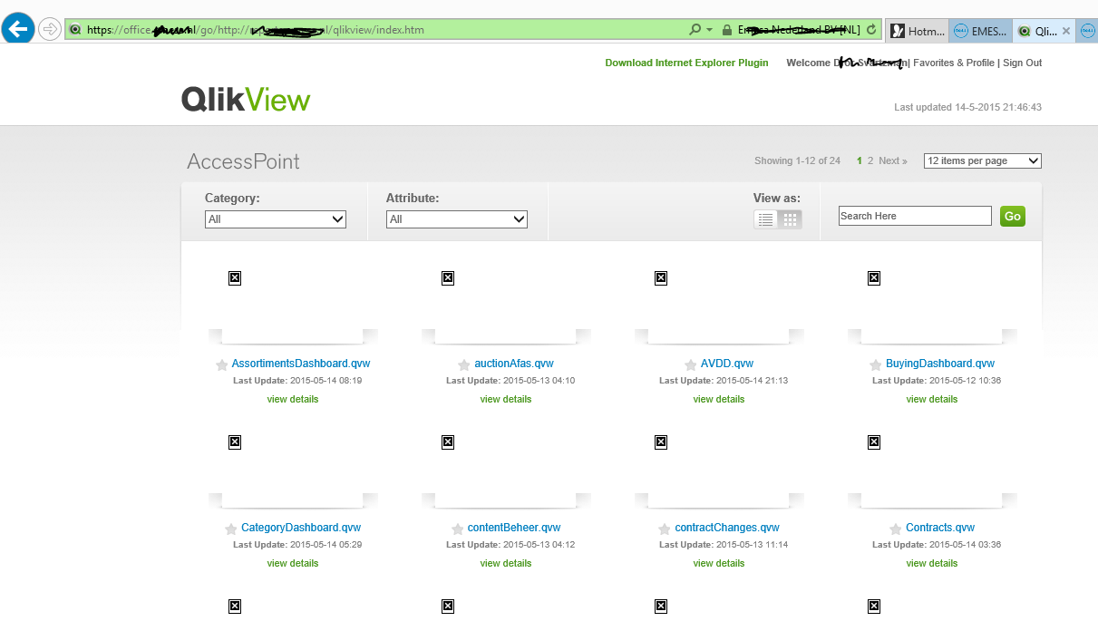This screenshot has width=1098, height=631.
Task: Click the Sign Out link
Action: 1022,63
